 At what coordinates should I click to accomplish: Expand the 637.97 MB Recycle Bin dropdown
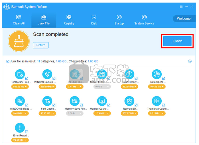[129, 113]
